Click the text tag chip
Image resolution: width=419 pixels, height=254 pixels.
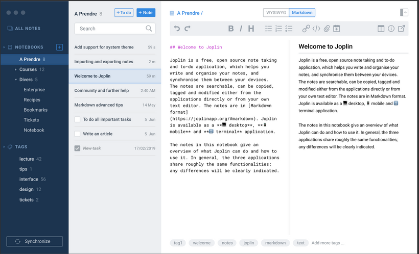coord(300,243)
